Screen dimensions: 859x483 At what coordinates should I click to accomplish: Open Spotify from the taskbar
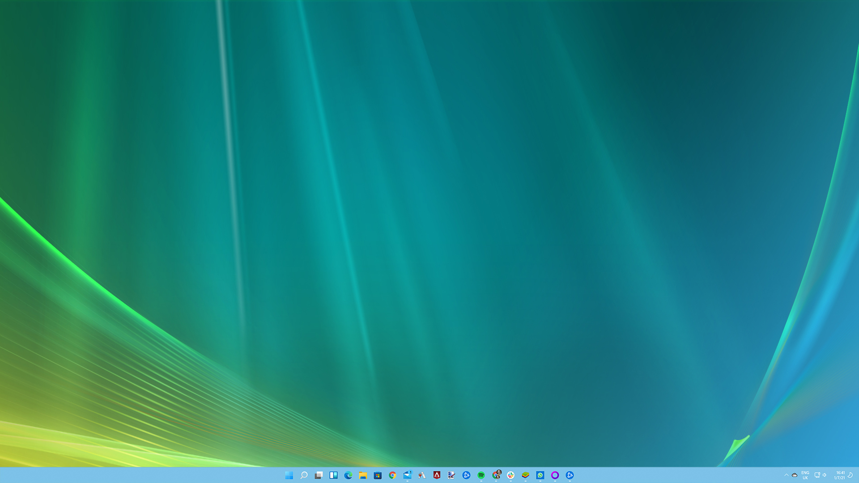(x=481, y=475)
